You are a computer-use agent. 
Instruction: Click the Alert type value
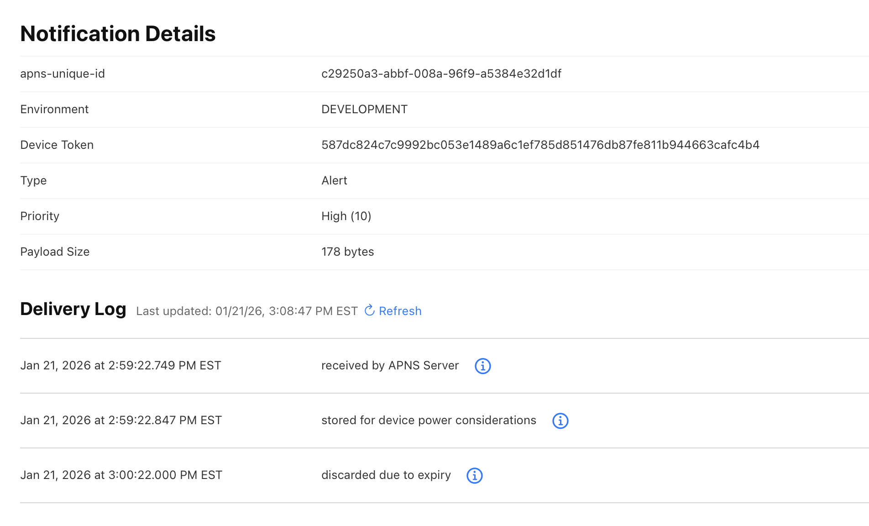tap(334, 180)
